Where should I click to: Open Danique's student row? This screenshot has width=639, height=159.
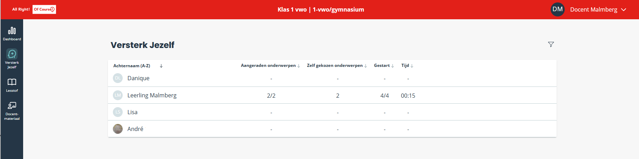[332, 78]
